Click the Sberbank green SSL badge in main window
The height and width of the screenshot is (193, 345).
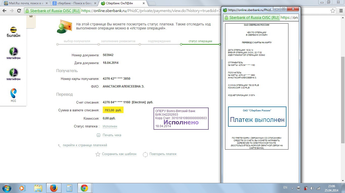tap(52, 11)
